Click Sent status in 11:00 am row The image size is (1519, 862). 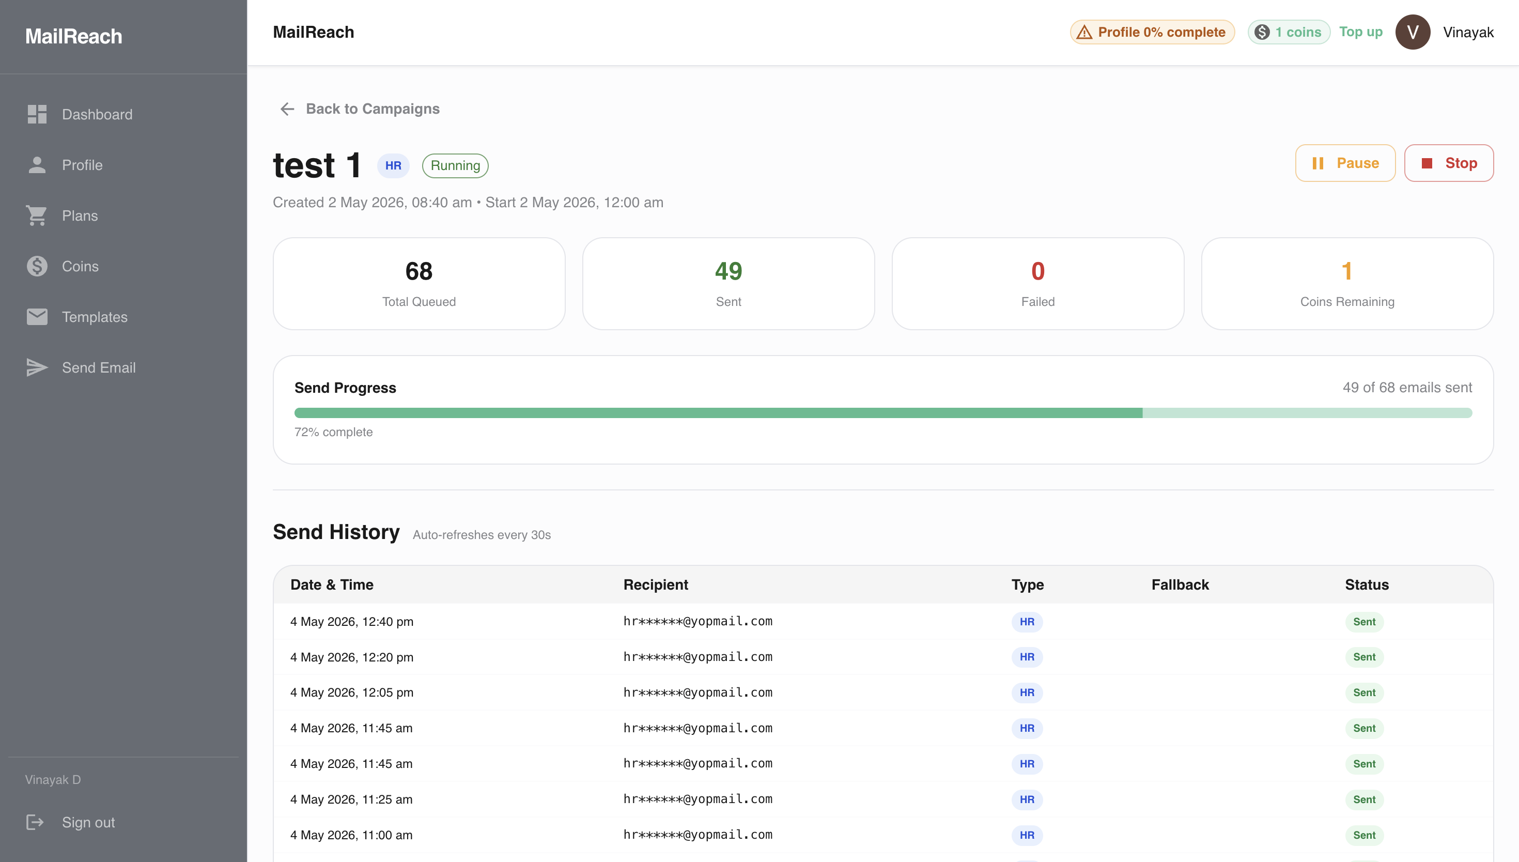point(1364,835)
